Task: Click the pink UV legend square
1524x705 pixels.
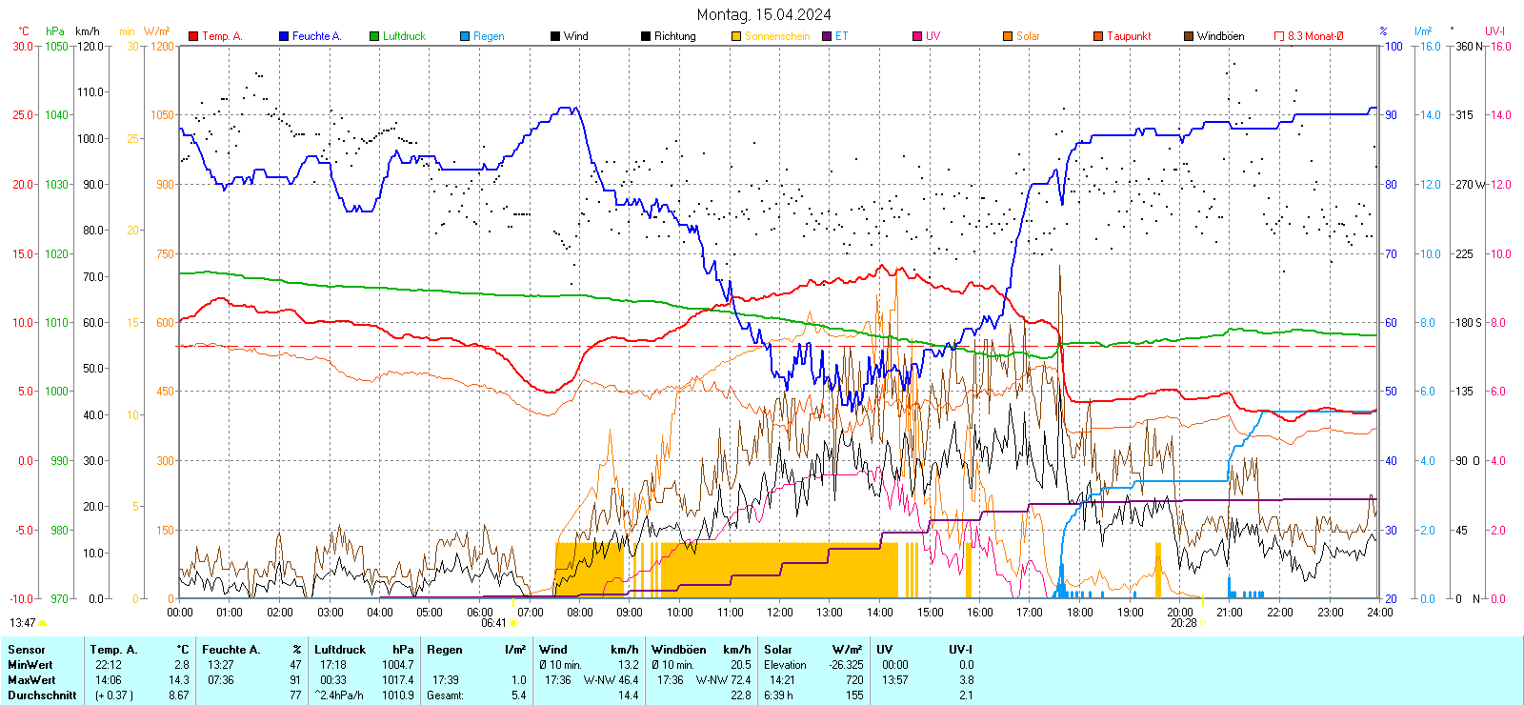Action: point(917,36)
